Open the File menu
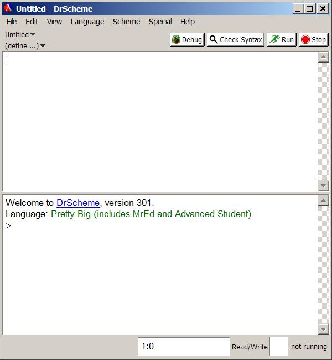The width and height of the screenshot is (332, 360). tap(12, 22)
